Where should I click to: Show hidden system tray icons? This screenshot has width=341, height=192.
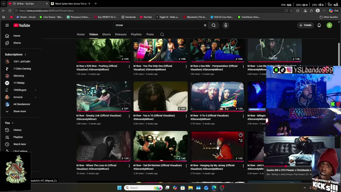[x=305, y=188]
